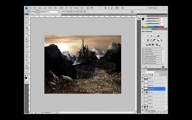
Task: Select the Rectangular Marquee tool
Action: pyautogui.click(x=27, y=20)
